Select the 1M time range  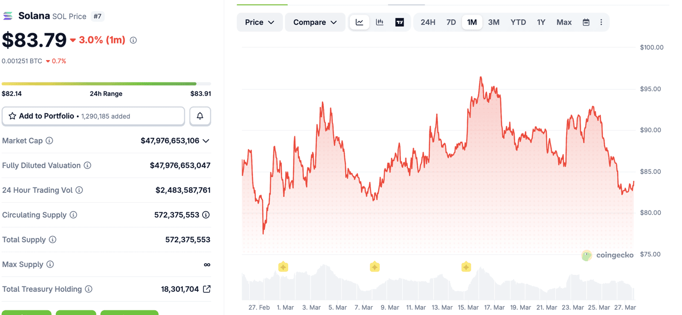tap(472, 22)
